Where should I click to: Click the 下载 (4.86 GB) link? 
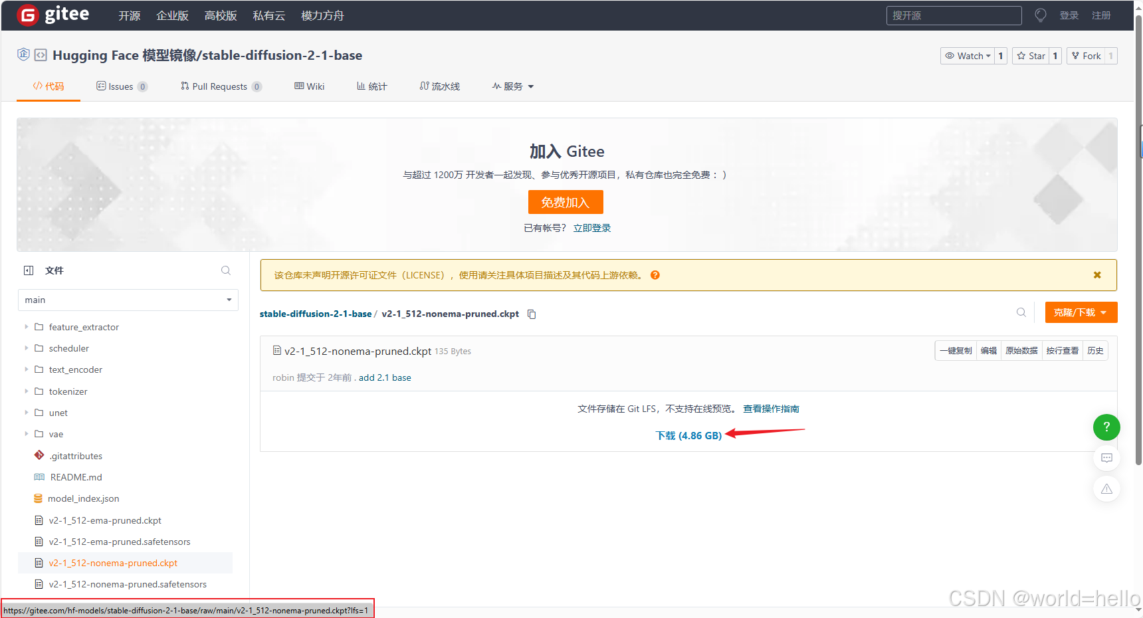click(688, 435)
